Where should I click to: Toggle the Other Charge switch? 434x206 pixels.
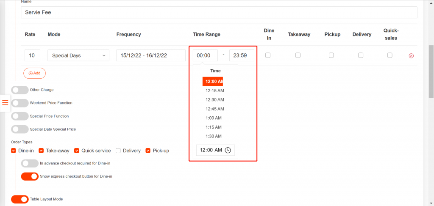tap(19, 90)
